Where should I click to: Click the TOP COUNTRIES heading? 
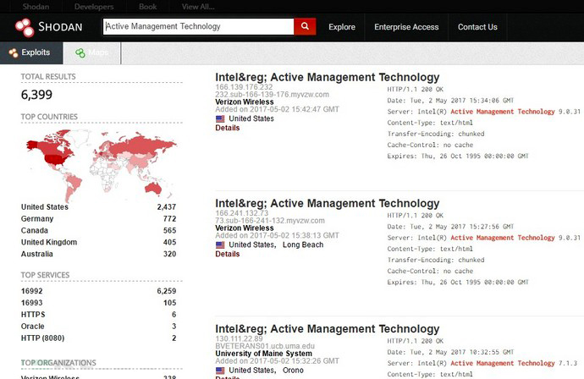pyautogui.click(x=49, y=117)
